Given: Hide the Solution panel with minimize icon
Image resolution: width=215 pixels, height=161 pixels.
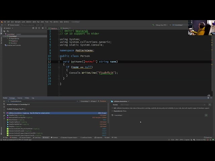Looking at the screenshot, I should (x=46, y=28).
